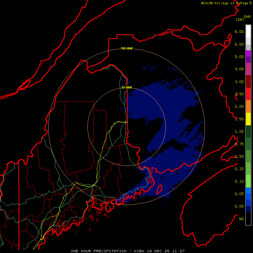Select the 2.00 legend value
This screenshot has height=253, width=253.
point(239,107)
